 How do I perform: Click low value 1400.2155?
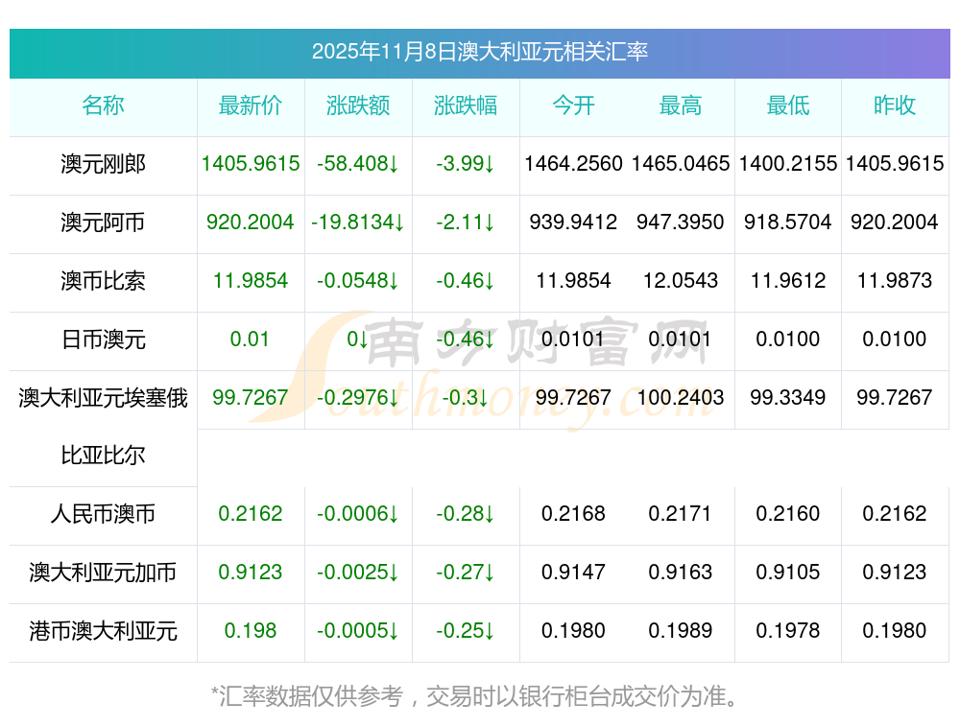[x=788, y=163]
